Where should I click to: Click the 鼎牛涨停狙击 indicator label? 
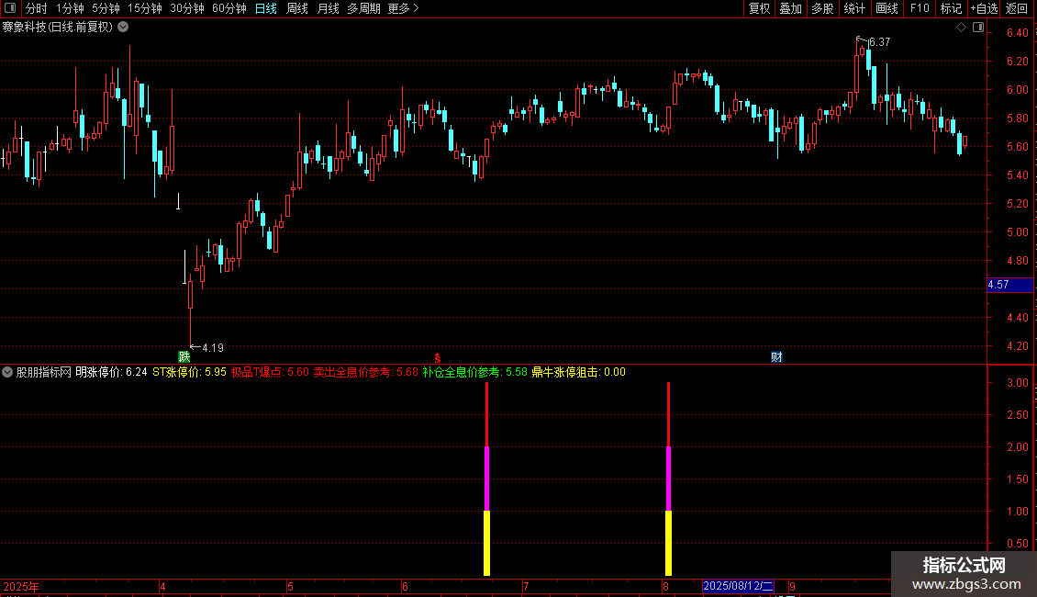(x=579, y=372)
